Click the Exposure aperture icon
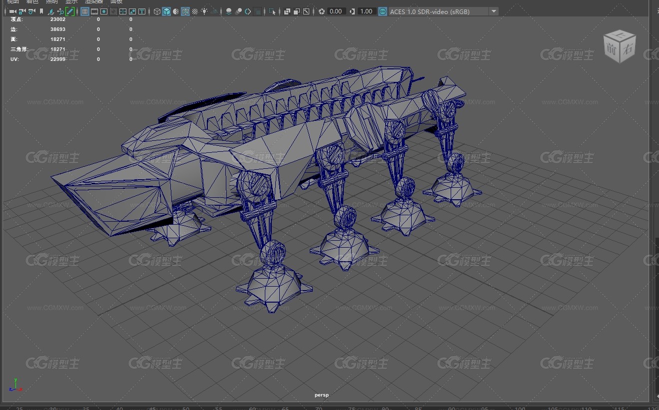Viewport: 659px width, 410px height. click(322, 11)
